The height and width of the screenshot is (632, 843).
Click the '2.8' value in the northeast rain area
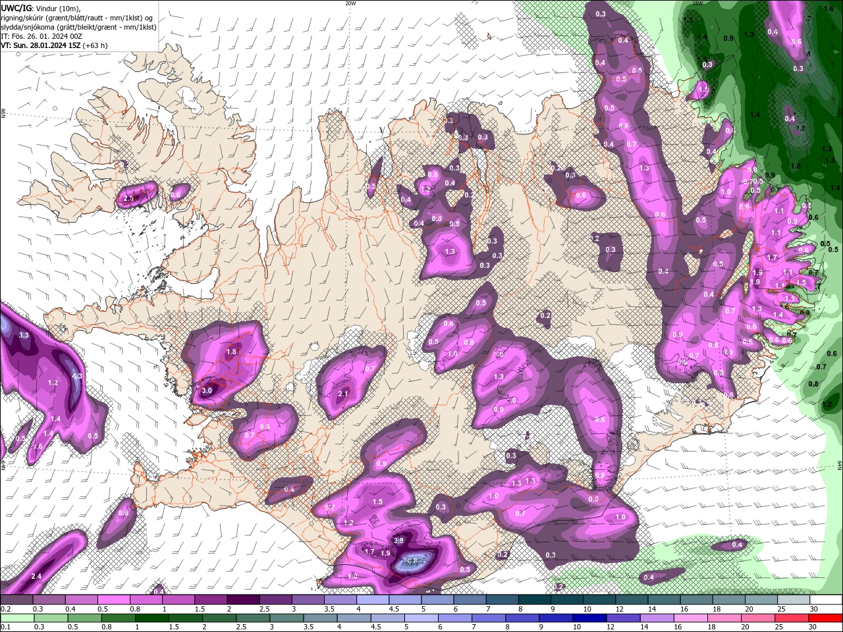(x=801, y=128)
